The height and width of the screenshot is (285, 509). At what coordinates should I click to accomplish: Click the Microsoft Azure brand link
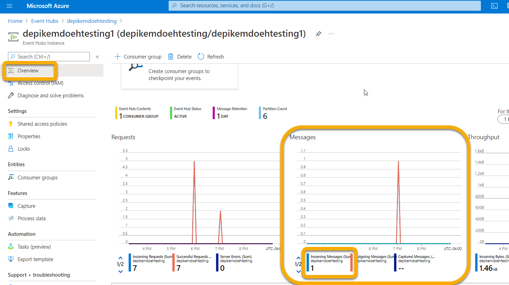[x=48, y=6]
